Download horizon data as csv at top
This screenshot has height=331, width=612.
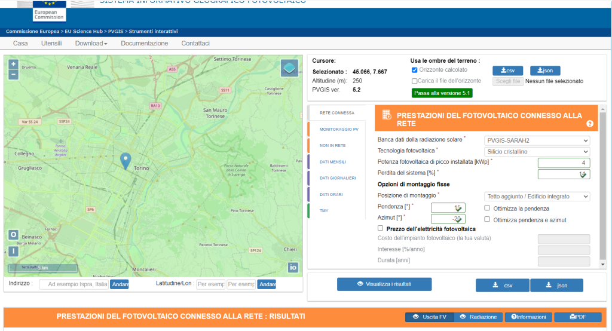pyautogui.click(x=507, y=71)
